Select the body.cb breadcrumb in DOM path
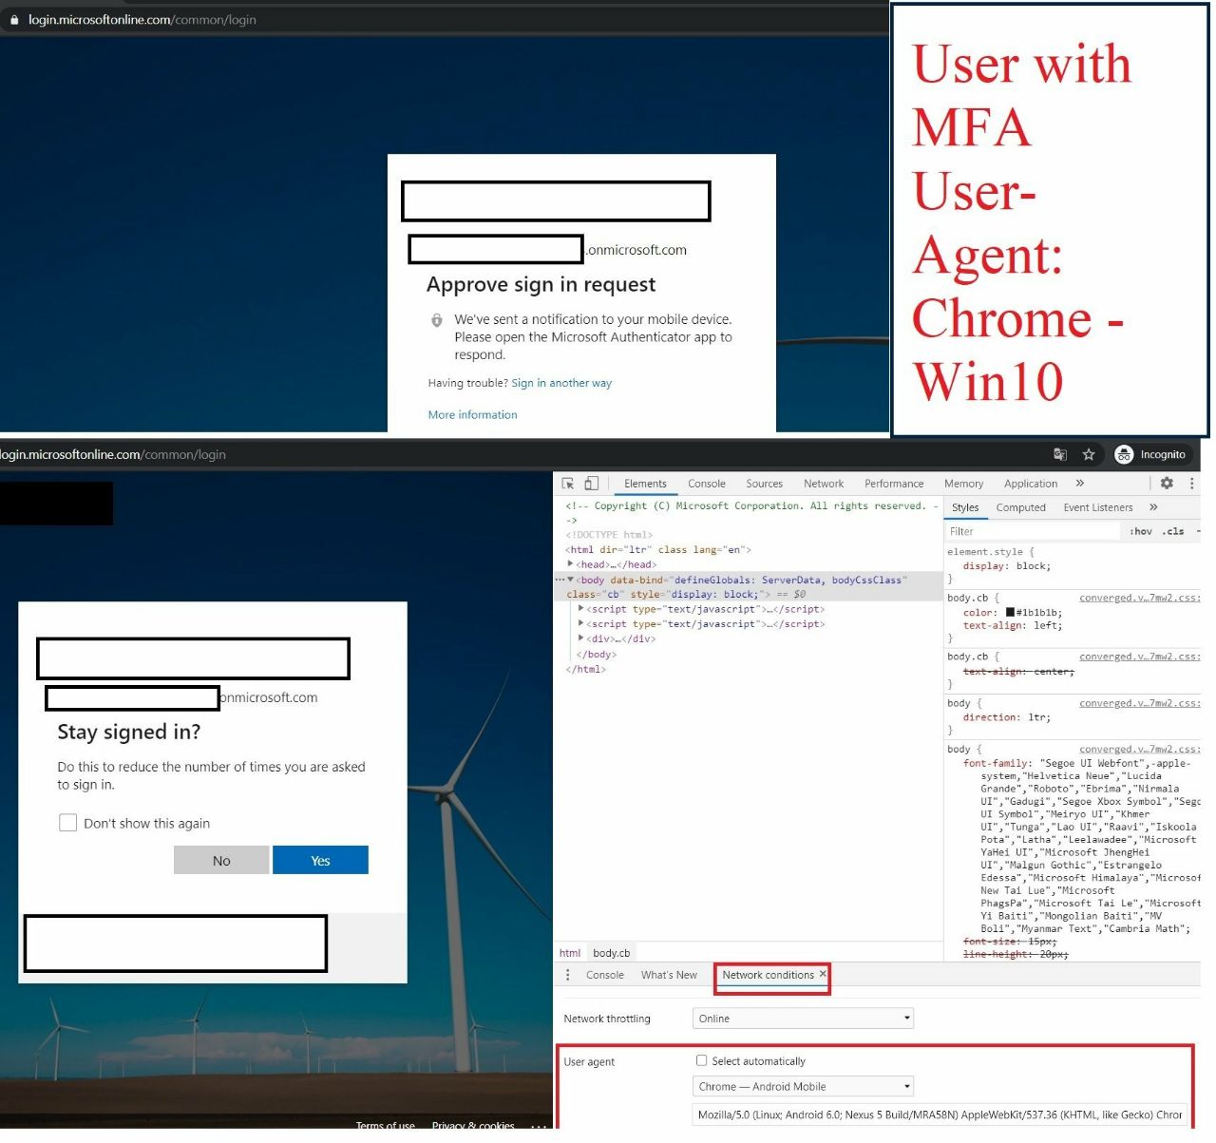Screen dimensions: 1216x1143 pyautogui.click(x=611, y=953)
